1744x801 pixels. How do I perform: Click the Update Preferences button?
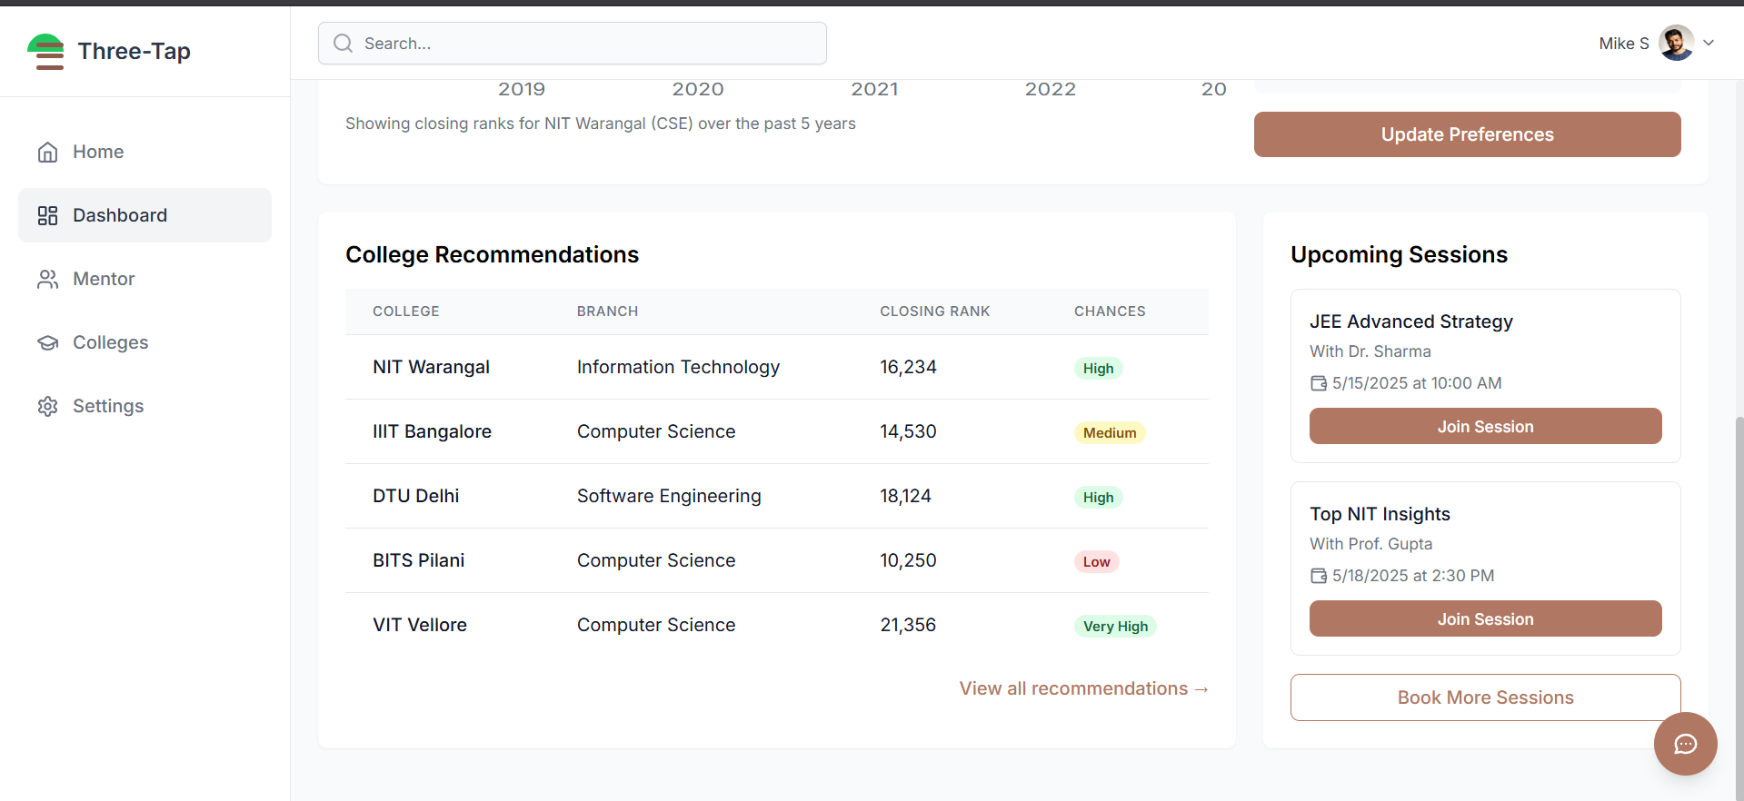(x=1467, y=134)
